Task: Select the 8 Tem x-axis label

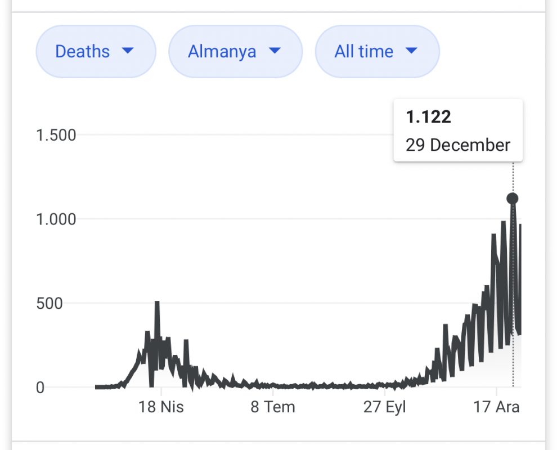Action: pos(273,407)
